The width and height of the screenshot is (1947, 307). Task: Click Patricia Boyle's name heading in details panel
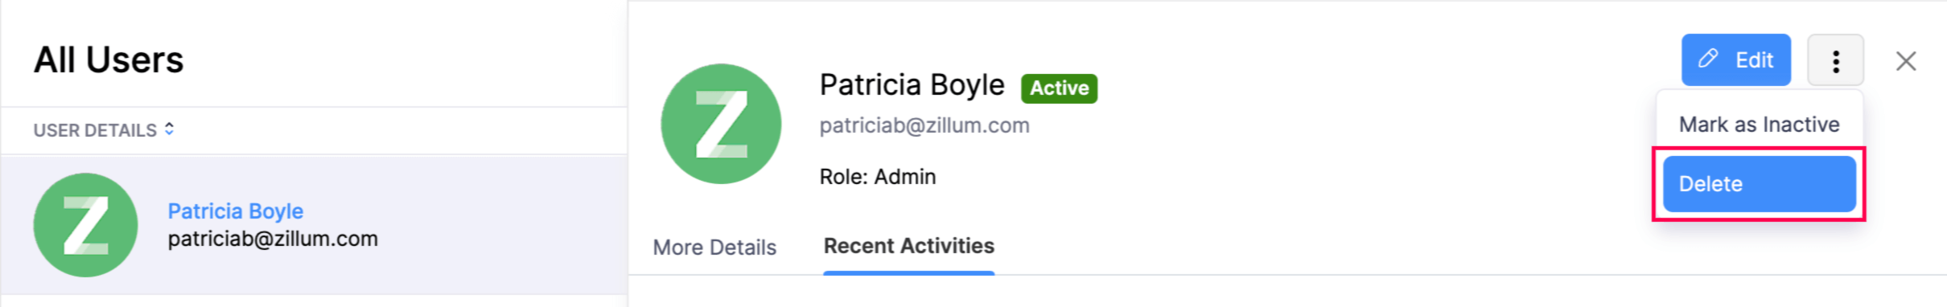click(x=912, y=84)
